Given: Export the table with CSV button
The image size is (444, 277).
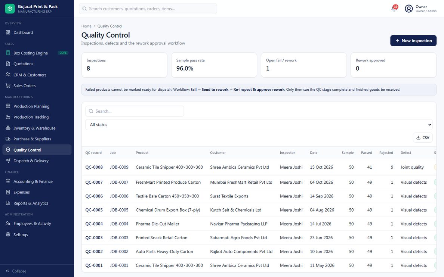Looking at the screenshot, I should (422, 138).
